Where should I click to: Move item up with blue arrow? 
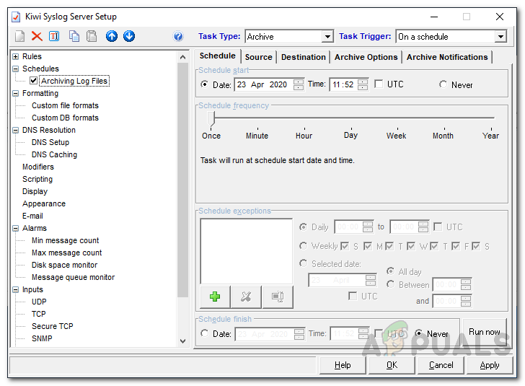pyautogui.click(x=112, y=36)
